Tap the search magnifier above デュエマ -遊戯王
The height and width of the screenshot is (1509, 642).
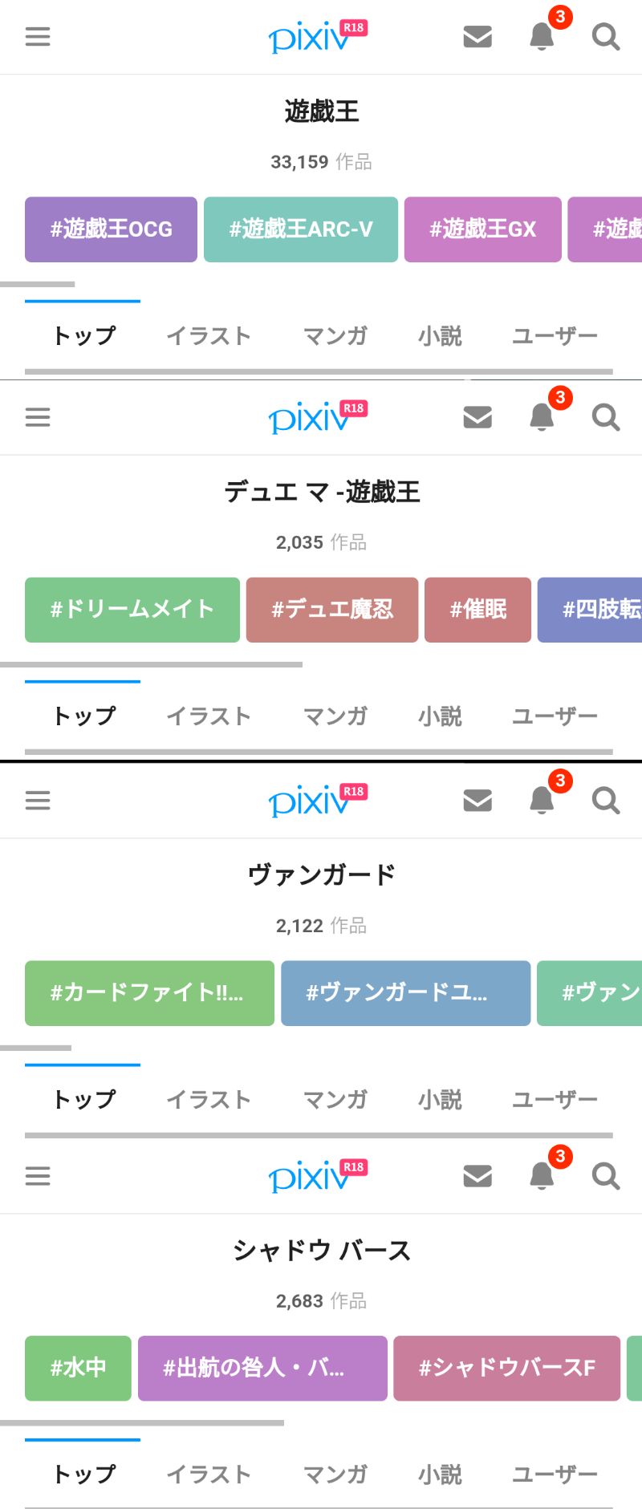pos(606,417)
